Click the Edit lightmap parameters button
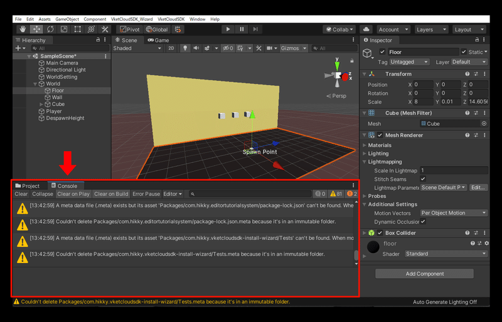Image resolution: width=502 pixels, height=322 pixels. pyautogui.click(x=478, y=187)
